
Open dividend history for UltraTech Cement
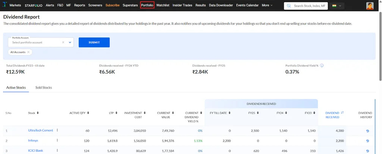coord(367,131)
